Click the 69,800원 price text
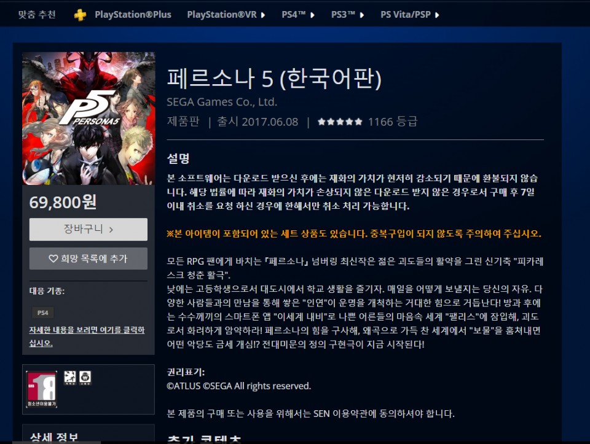 tap(63, 202)
